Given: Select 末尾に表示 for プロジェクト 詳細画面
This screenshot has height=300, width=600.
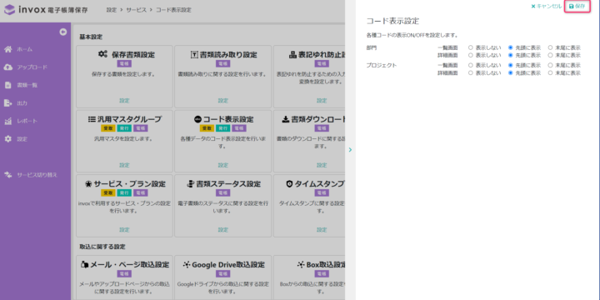Looking at the screenshot, I should pyautogui.click(x=550, y=72).
